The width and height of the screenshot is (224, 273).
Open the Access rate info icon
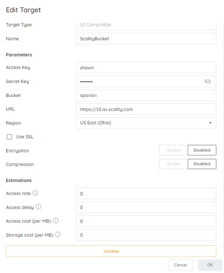pos(35,193)
